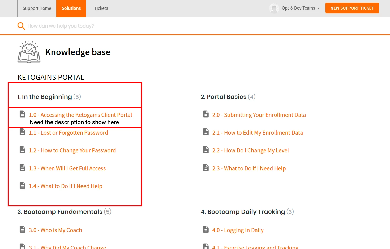Click document icon beside 2.0 Submitting Your Enrollment Data
The image size is (390, 249).
coord(206,114)
